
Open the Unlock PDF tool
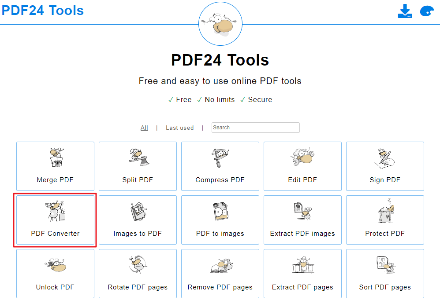[55, 274]
